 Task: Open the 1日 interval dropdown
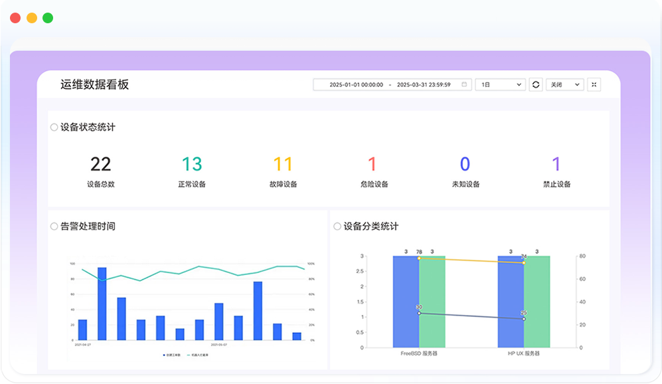[500, 84]
